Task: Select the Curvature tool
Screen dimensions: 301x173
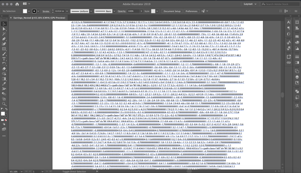Action: tap(4, 44)
